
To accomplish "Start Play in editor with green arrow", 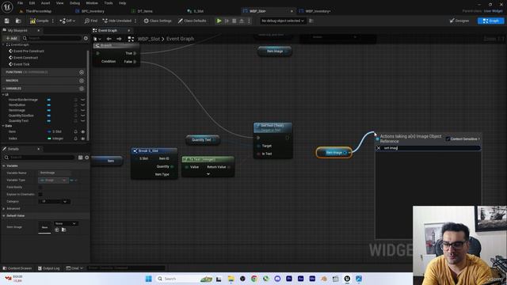I will click(x=219, y=21).
